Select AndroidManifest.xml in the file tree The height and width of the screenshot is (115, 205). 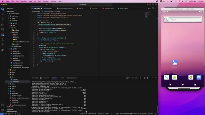pos(21,42)
